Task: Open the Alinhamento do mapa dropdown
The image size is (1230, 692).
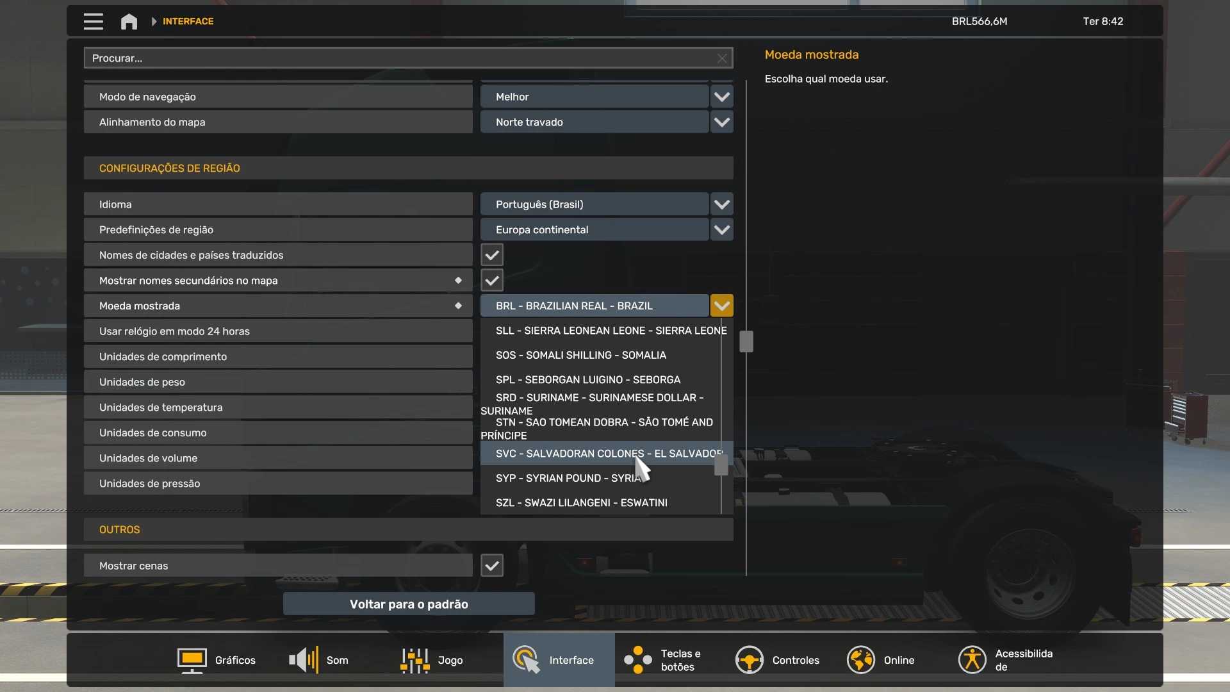Action: 721,122
